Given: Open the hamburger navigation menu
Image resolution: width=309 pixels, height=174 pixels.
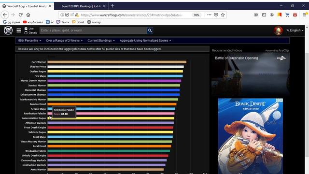Looking at the screenshot, I should pos(19,30).
